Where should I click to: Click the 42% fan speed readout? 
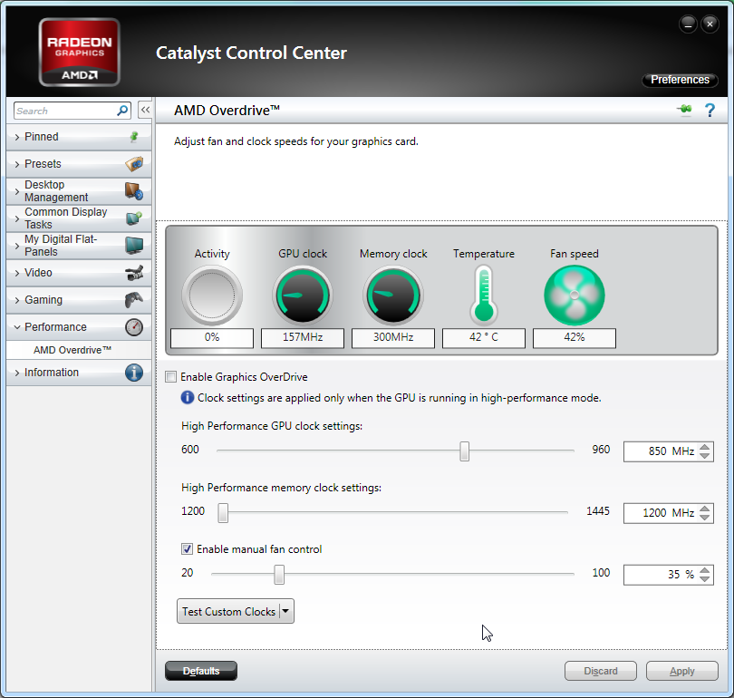[575, 337]
